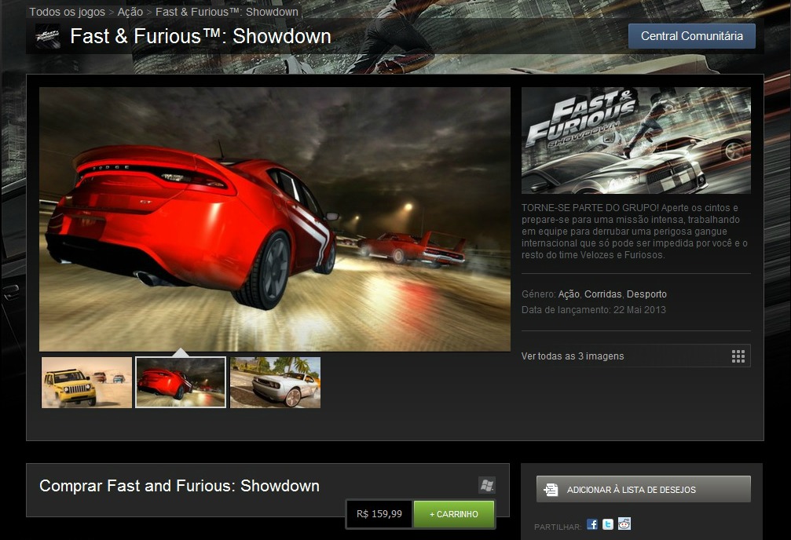Click the wishlist notepad icon
This screenshot has height=540, width=791.
[x=550, y=488]
